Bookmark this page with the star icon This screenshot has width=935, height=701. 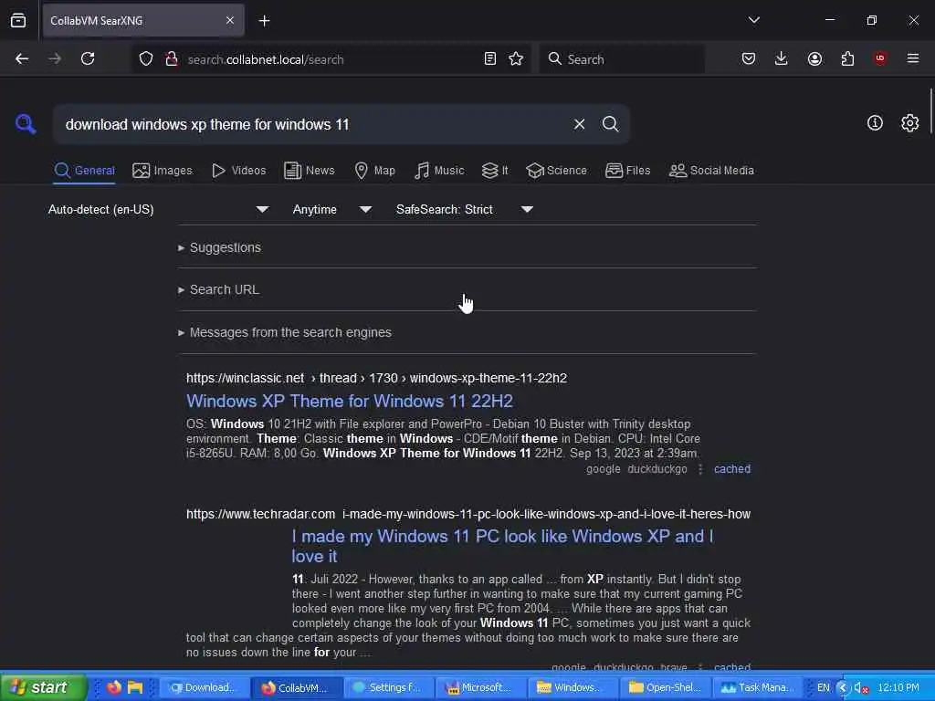(x=516, y=58)
